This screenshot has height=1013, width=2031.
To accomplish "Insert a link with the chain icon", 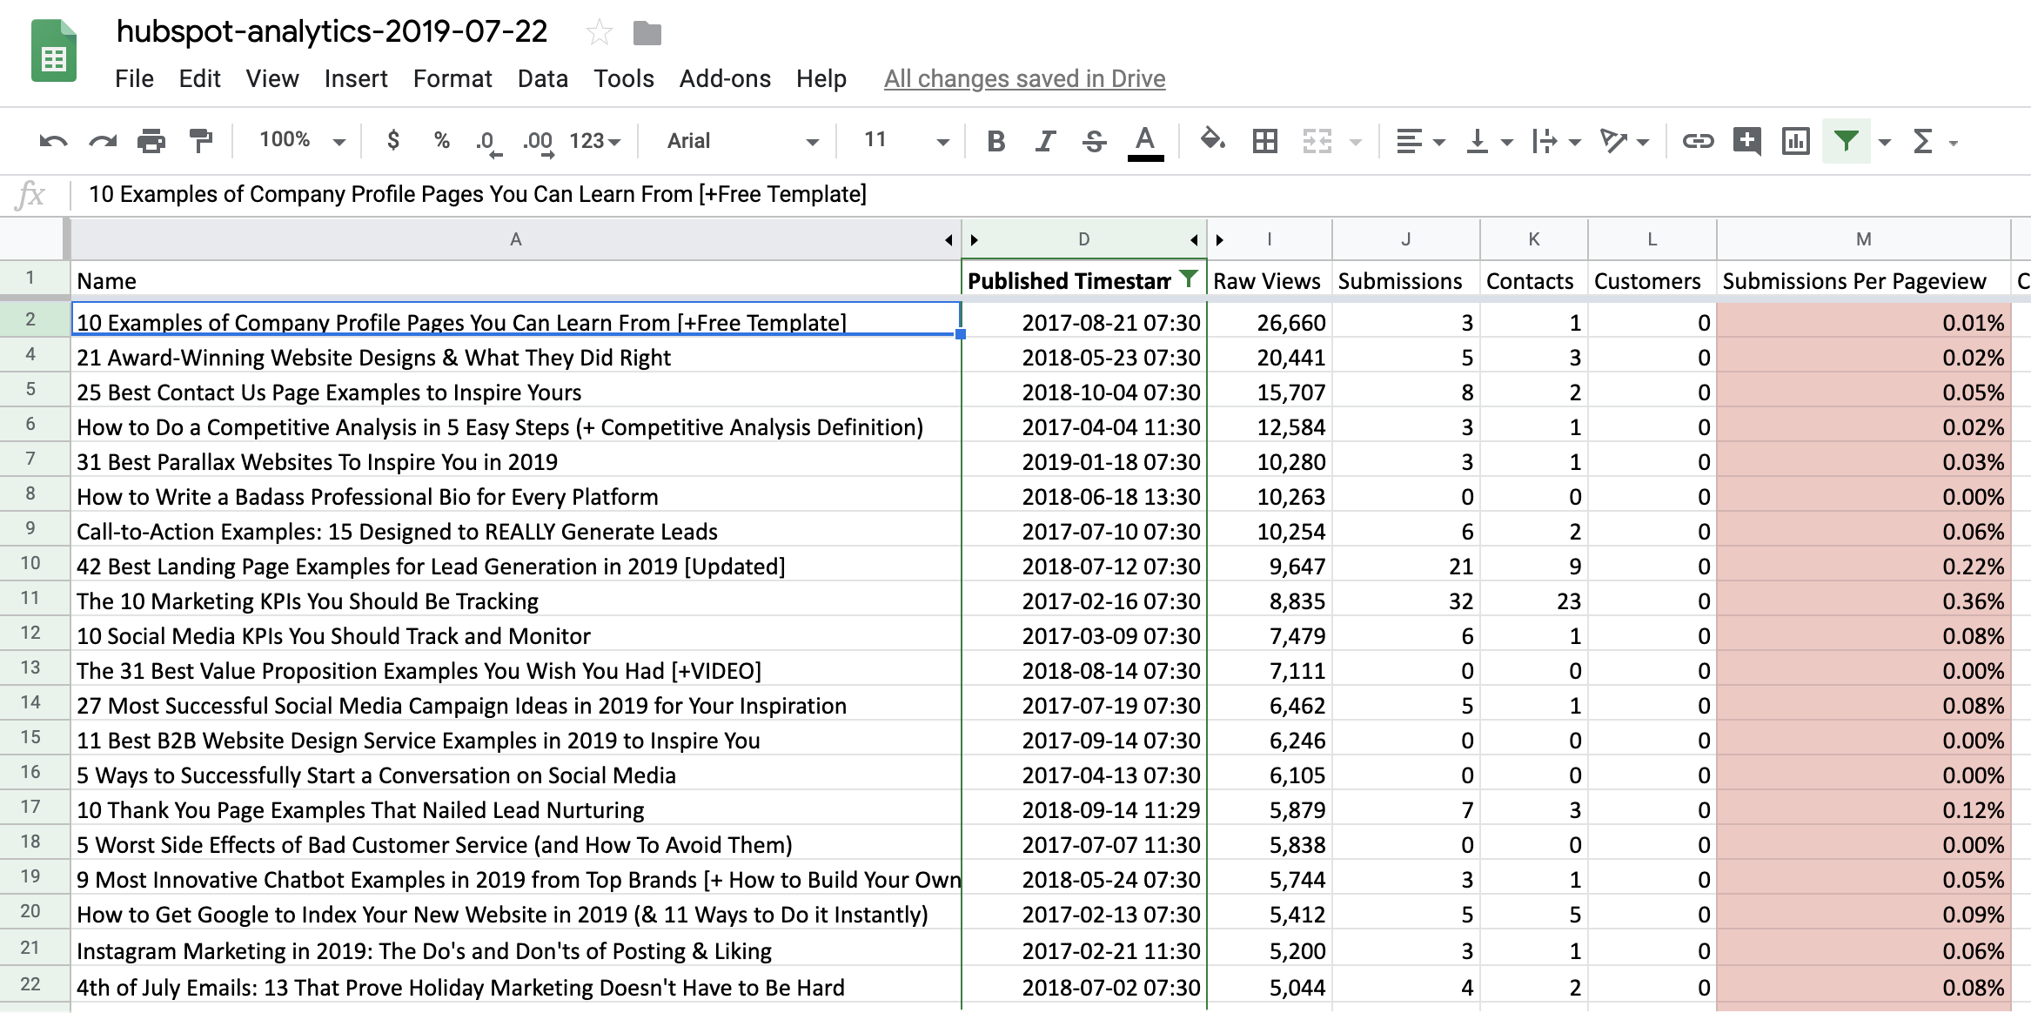I will tap(1697, 141).
